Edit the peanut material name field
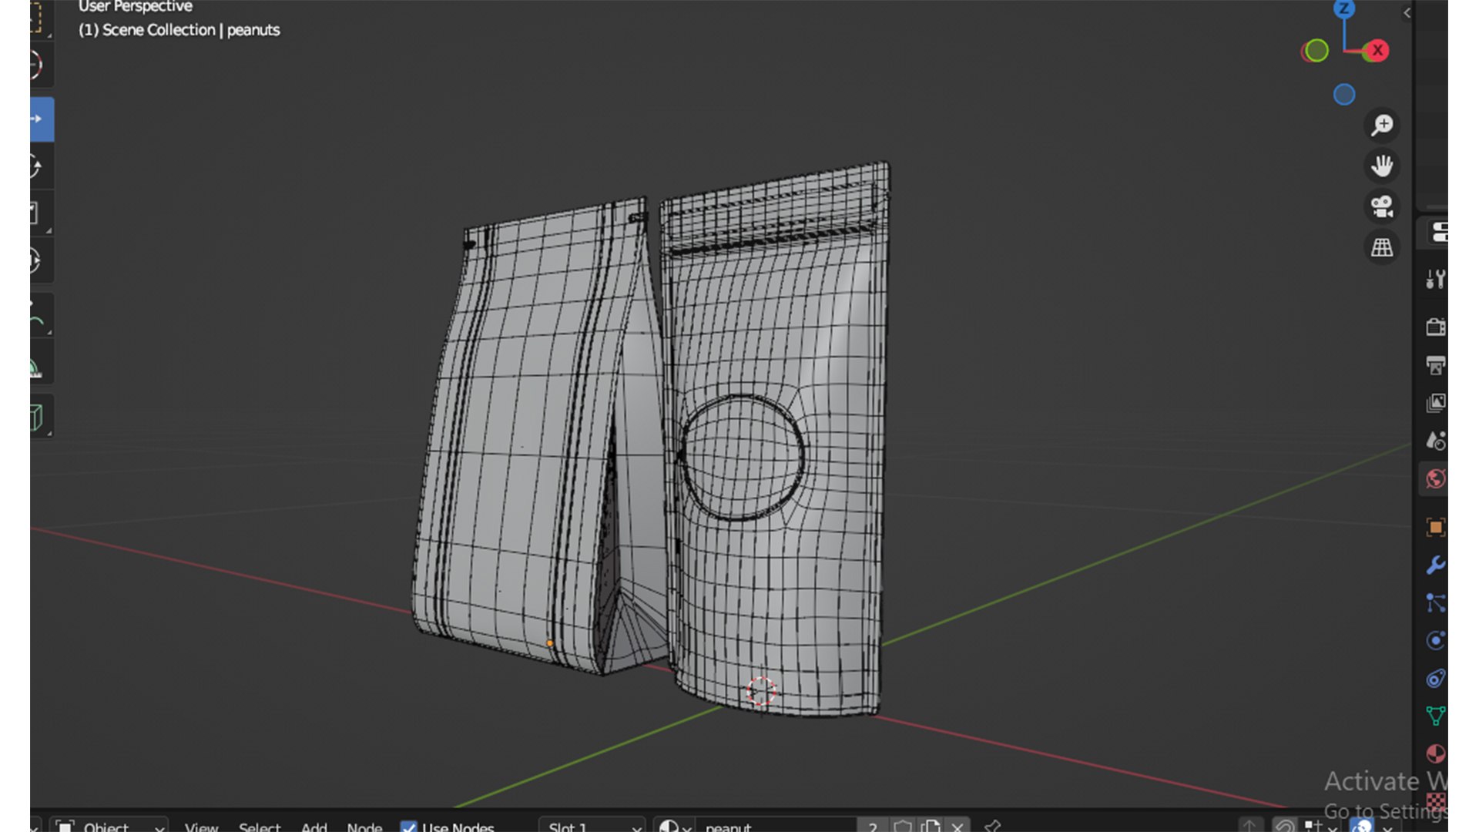The width and height of the screenshot is (1479, 832). pos(776,826)
